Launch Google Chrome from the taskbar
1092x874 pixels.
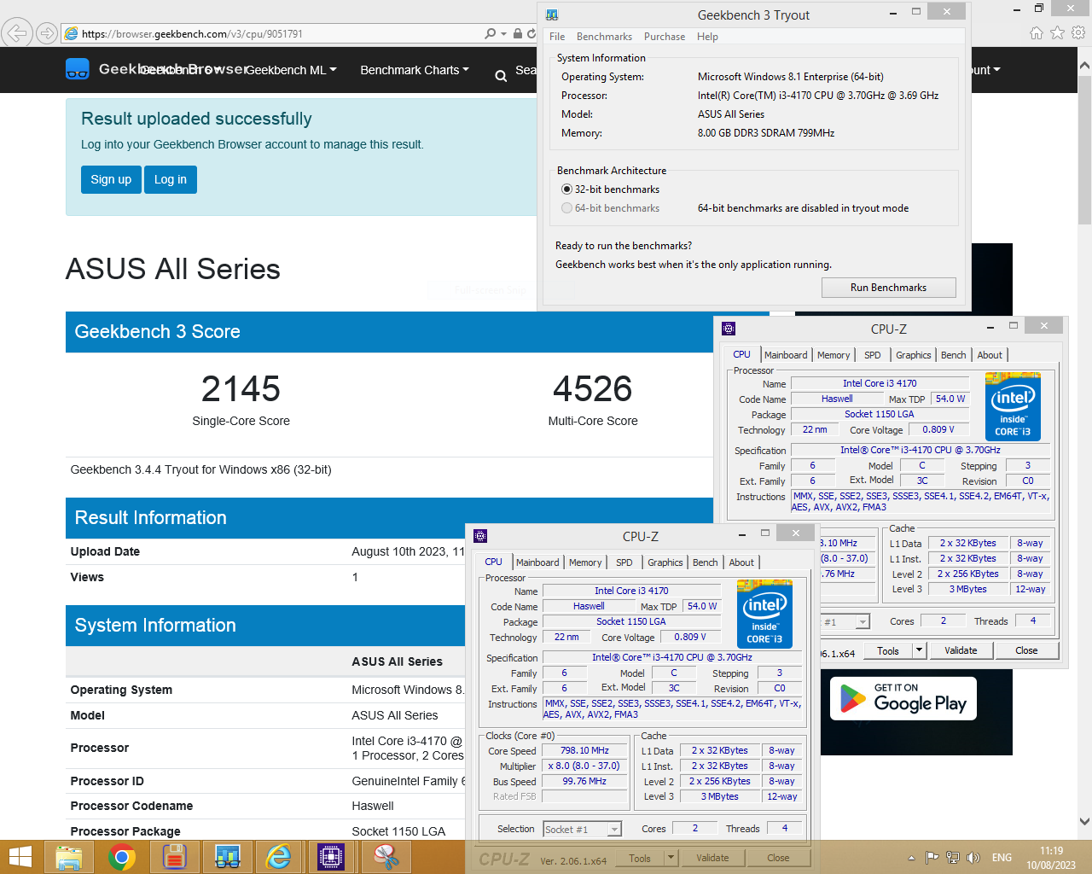click(x=121, y=857)
